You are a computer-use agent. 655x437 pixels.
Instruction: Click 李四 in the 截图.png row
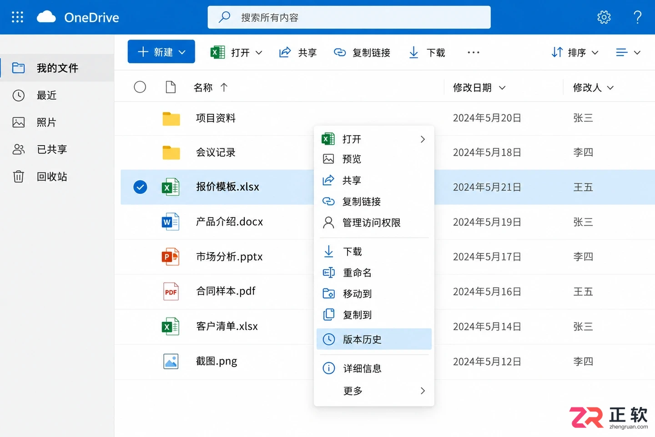point(583,362)
